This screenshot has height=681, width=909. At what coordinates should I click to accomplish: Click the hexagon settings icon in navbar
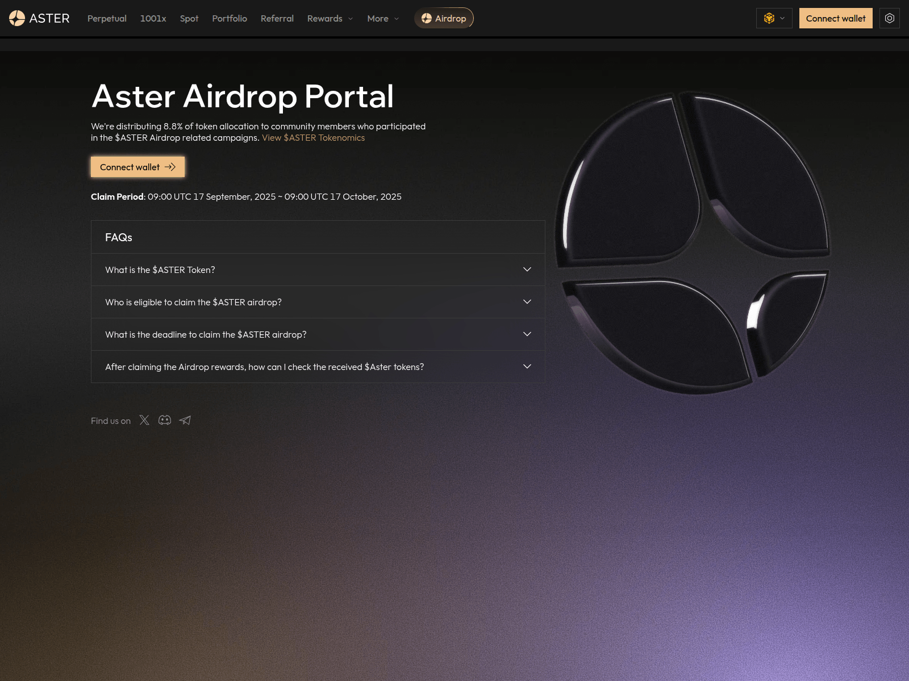tap(889, 18)
